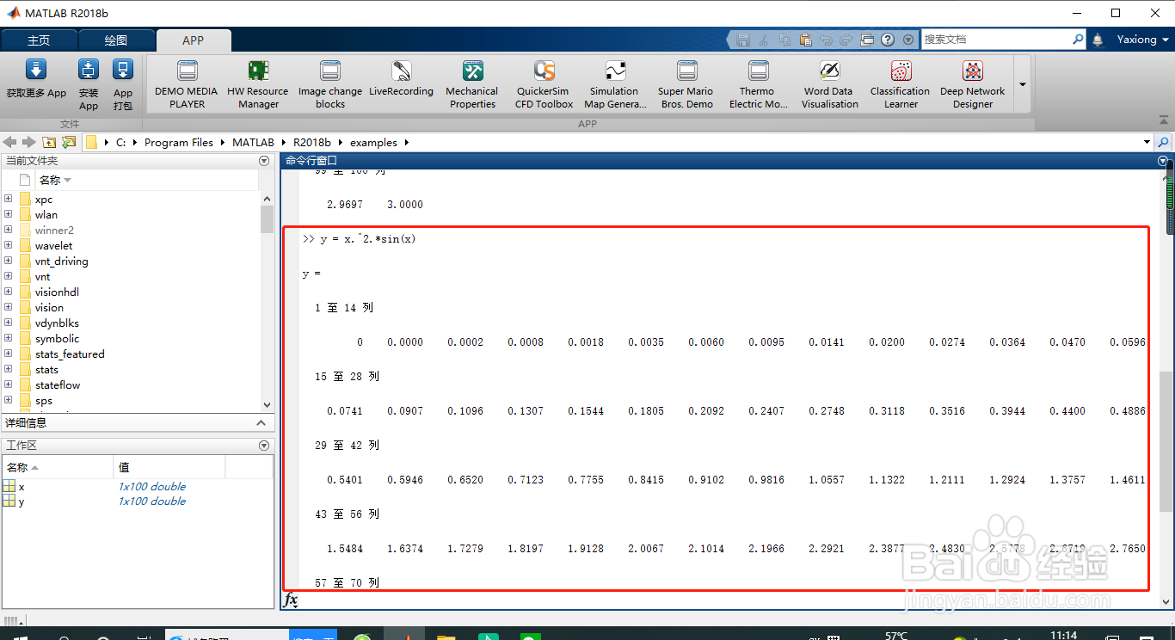
Task: Click the Browse for folder icon
Action: coord(69,142)
